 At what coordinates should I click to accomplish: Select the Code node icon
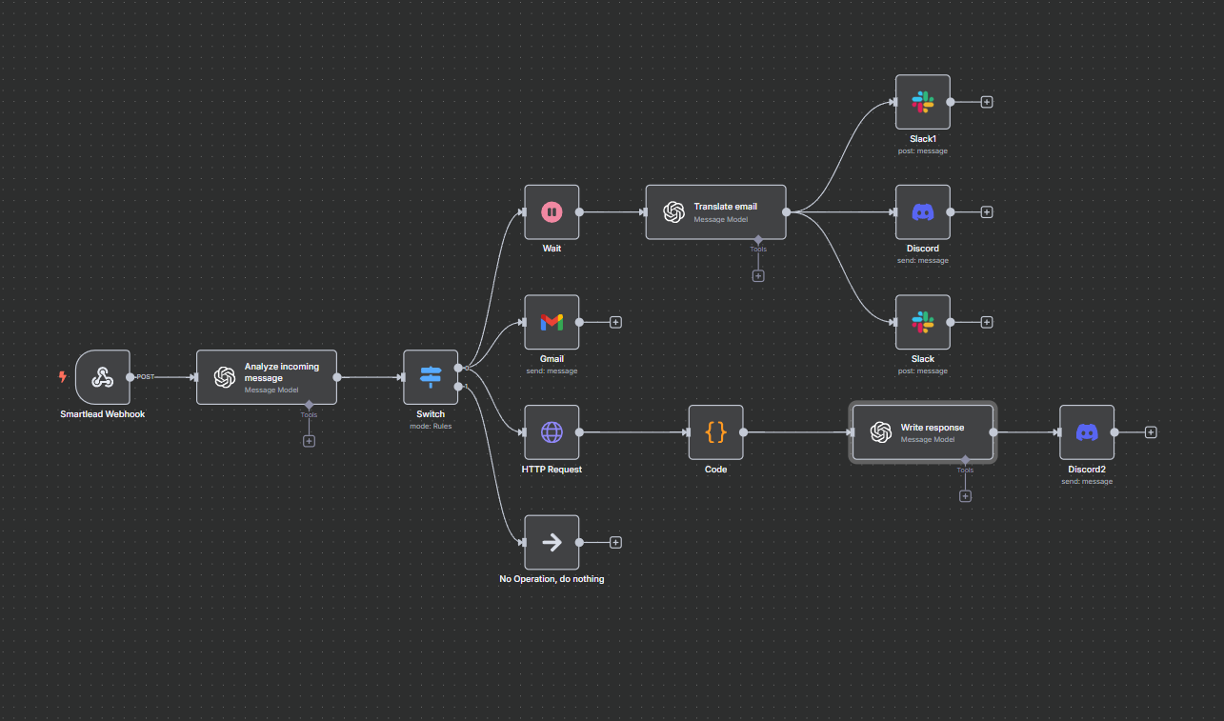(x=715, y=432)
